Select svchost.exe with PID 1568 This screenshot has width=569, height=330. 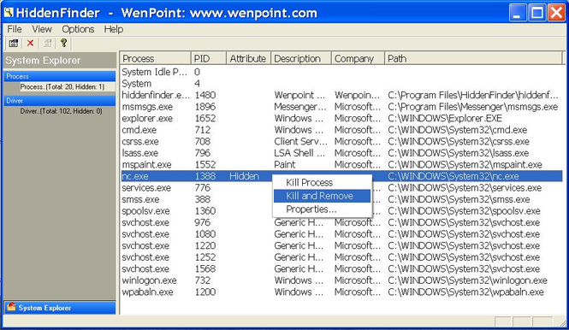click(x=341, y=269)
